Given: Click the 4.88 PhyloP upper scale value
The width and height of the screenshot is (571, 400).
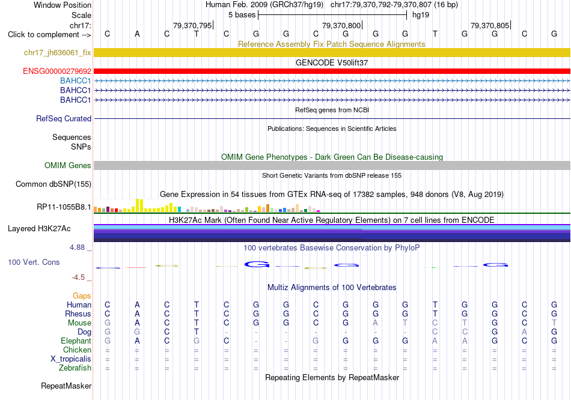Looking at the screenshot, I should pos(77,247).
